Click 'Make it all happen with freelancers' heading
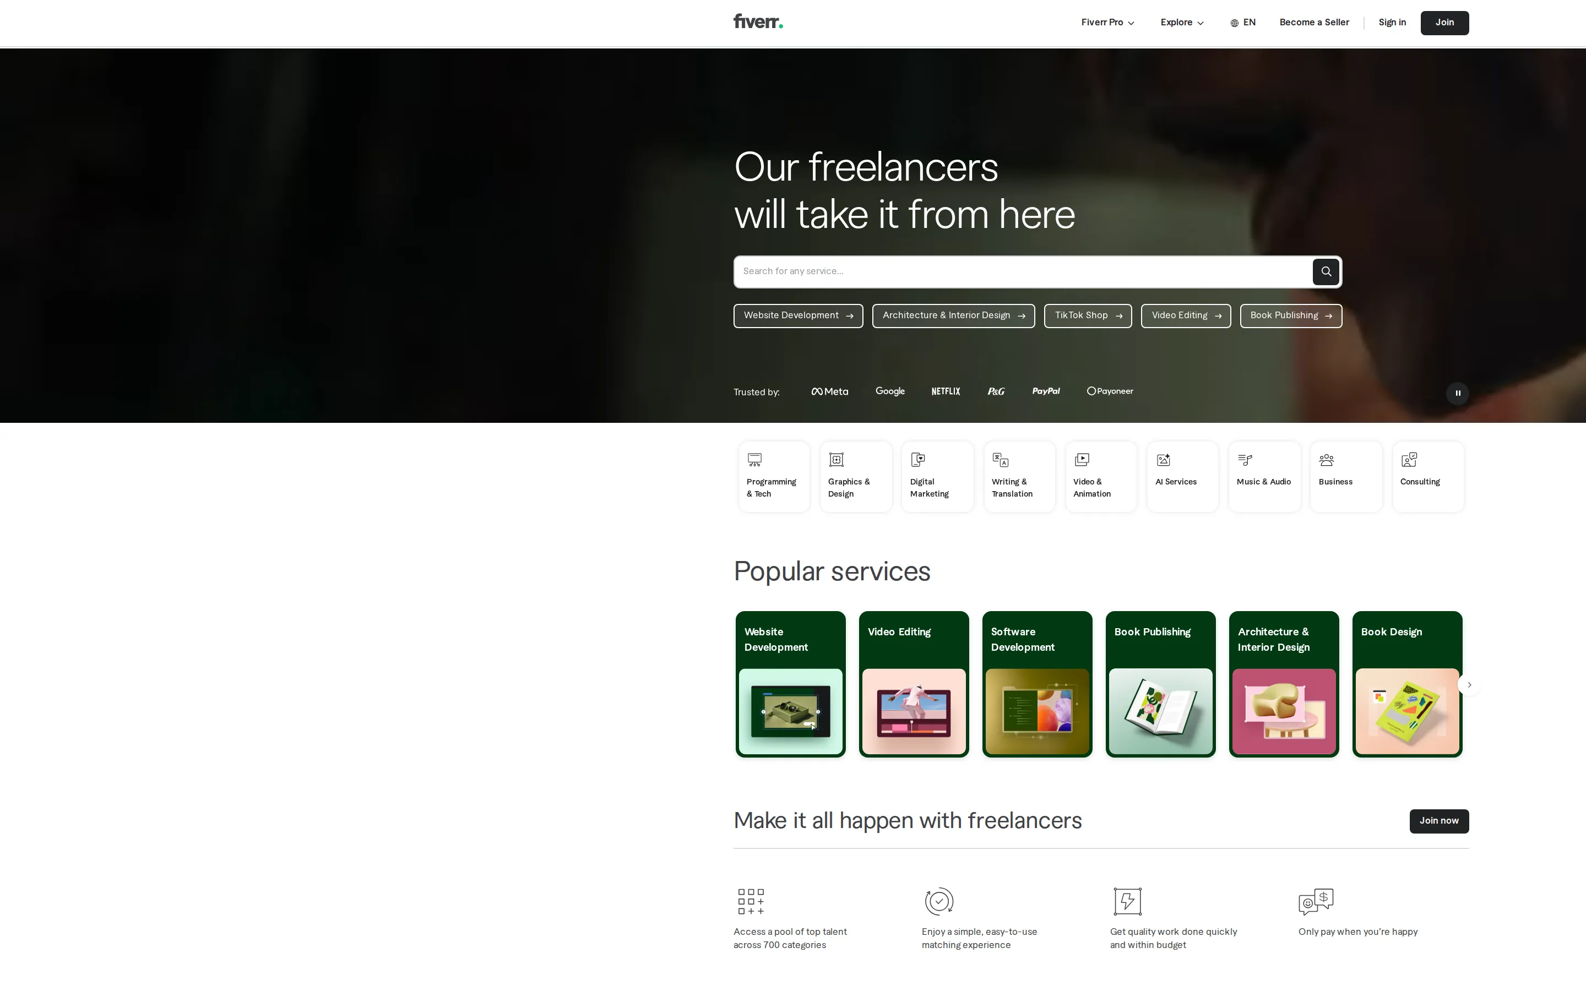This screenshot has width=1586, height=991. tap(908, 820)
